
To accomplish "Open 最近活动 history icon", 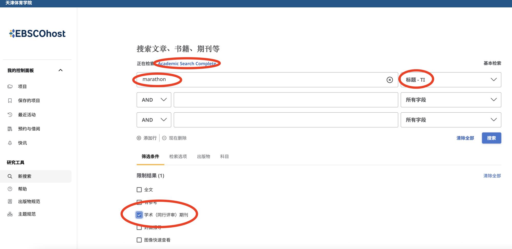I will point(10,115).
